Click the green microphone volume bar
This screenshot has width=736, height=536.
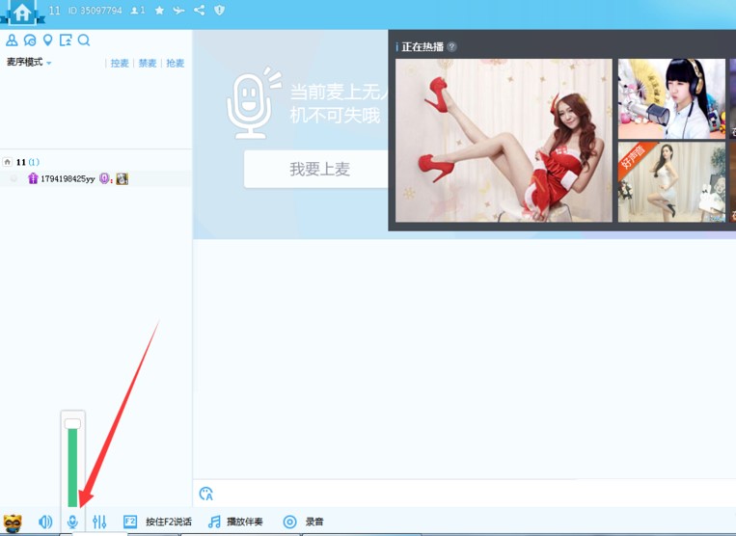[72, 468]
